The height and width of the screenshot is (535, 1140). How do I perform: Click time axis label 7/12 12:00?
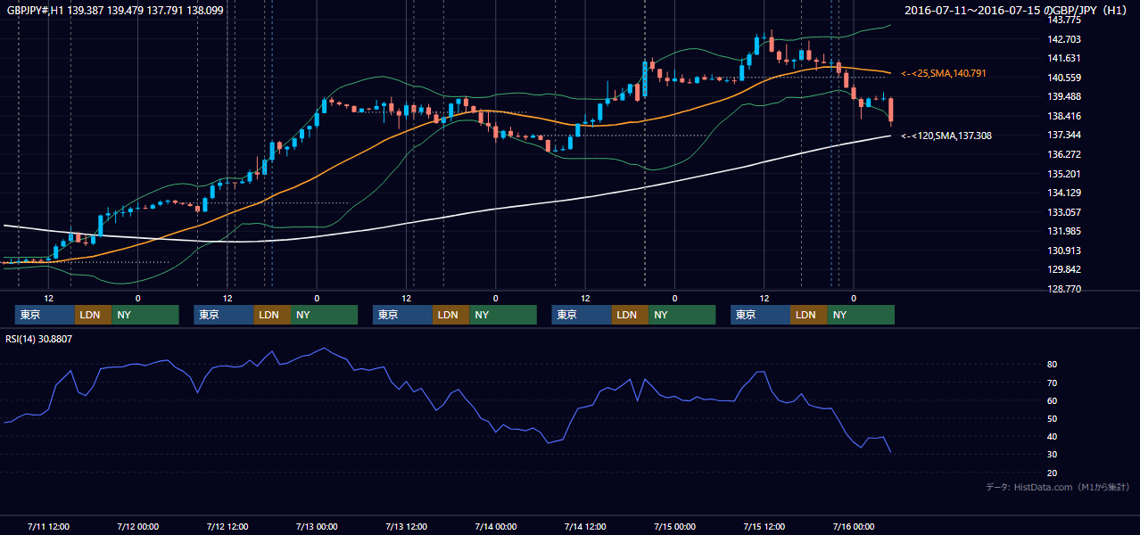coord(227,527)
